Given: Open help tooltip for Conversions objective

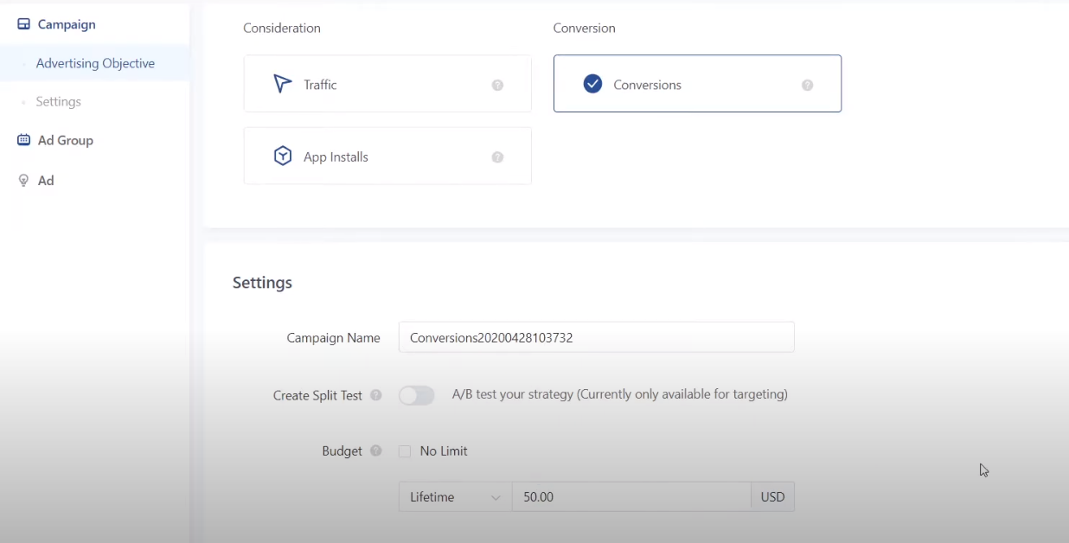Looking at the screenshot, I should tap(807, 85).
